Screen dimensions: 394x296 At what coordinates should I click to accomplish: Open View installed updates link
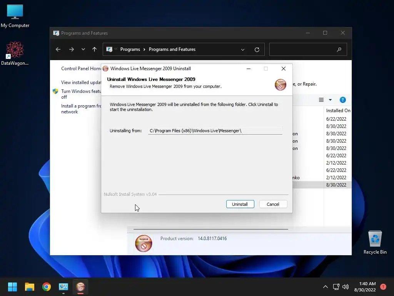coord(81,82)
